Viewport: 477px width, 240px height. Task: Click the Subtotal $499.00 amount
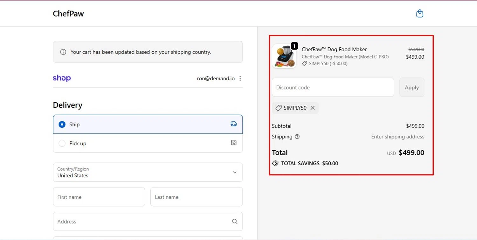click(x=415, y=126)
